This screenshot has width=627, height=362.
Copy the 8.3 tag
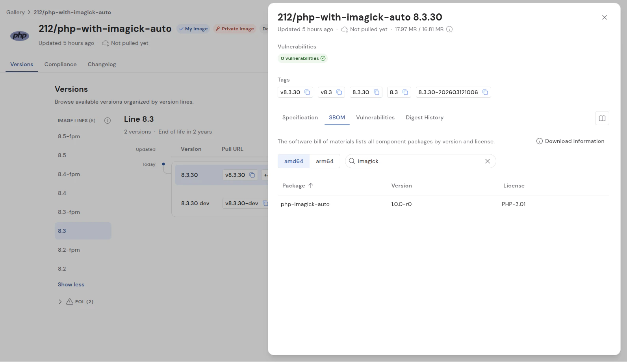(405, 92)
